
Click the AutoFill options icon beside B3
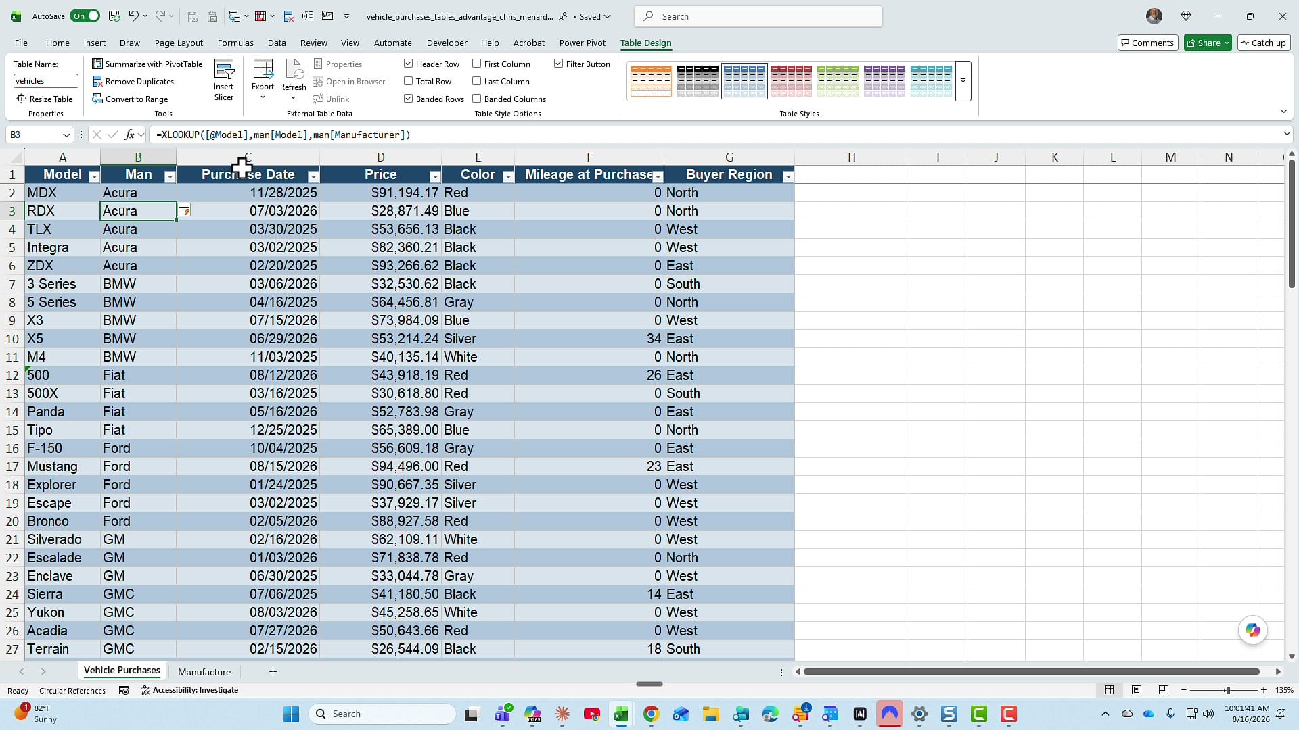tap(184, 211)
